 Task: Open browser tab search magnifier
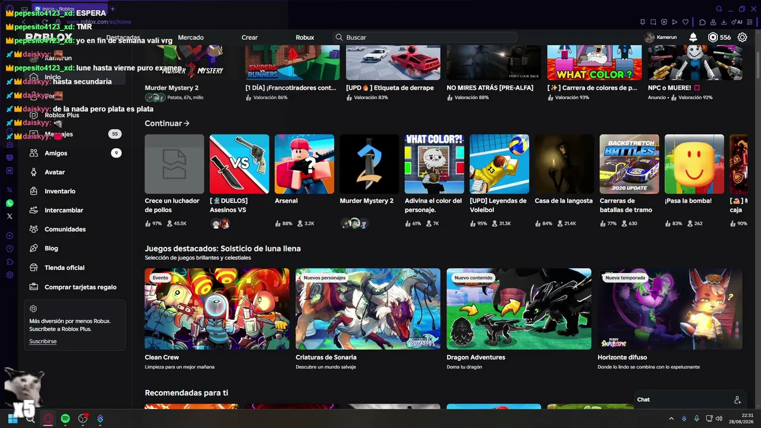pos(719,9)
